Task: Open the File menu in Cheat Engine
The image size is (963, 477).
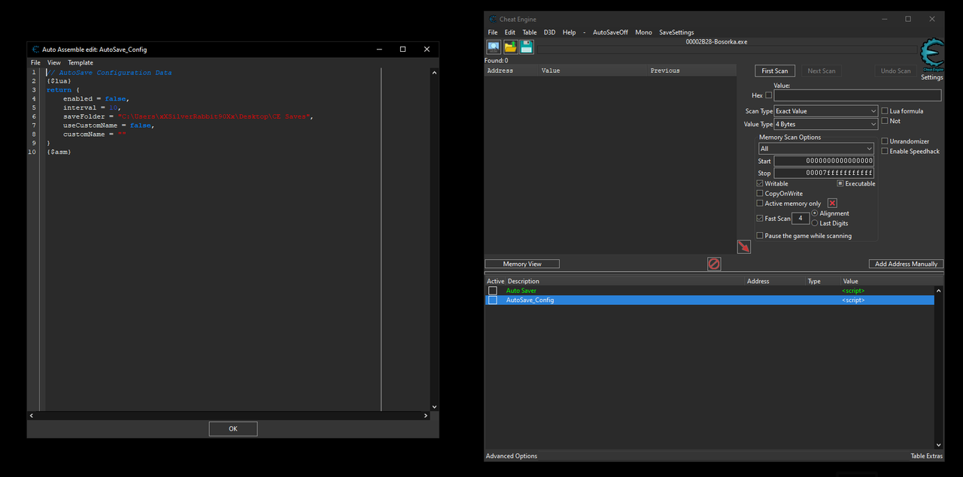Action: point(493,32)
